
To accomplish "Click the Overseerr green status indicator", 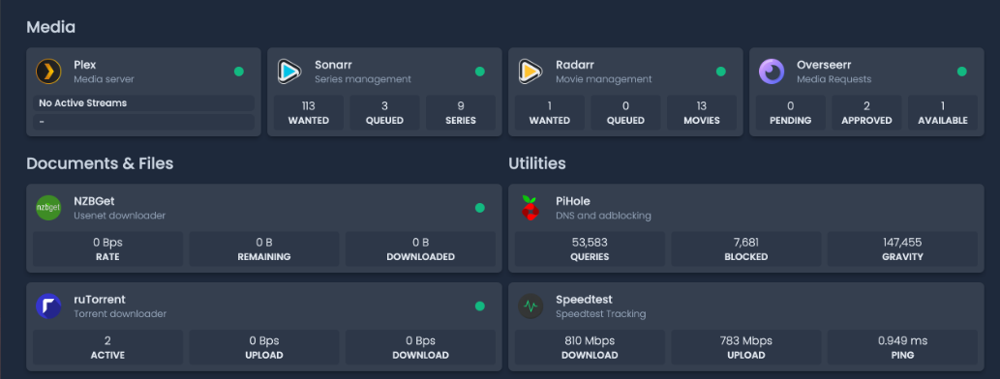I will click(961, 72).
